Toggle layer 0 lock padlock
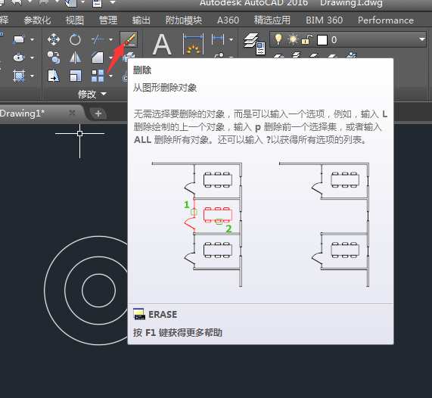This screenshot has height=398, width=432. [x=307, y=39]
